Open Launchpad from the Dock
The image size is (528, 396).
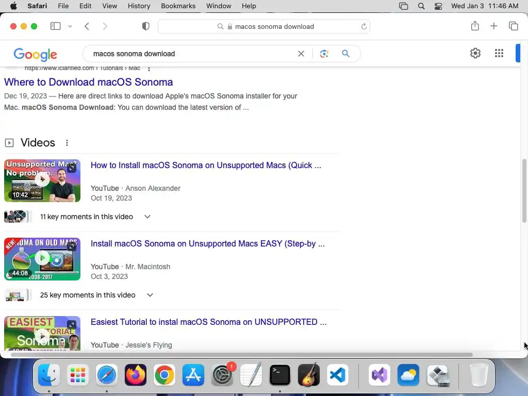coord(78,375)
